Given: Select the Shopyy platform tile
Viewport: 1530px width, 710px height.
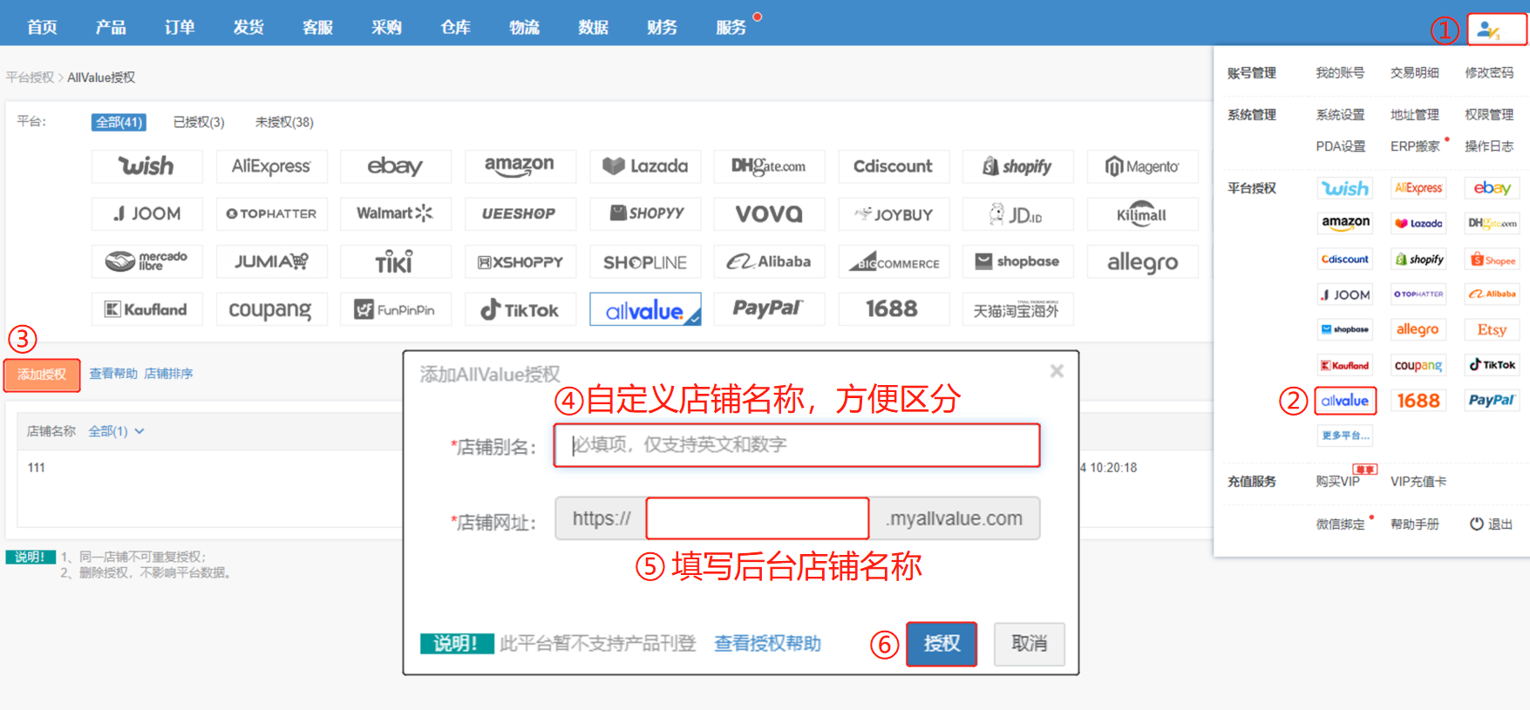Looking at the screenshot, I should pos(645,213).
